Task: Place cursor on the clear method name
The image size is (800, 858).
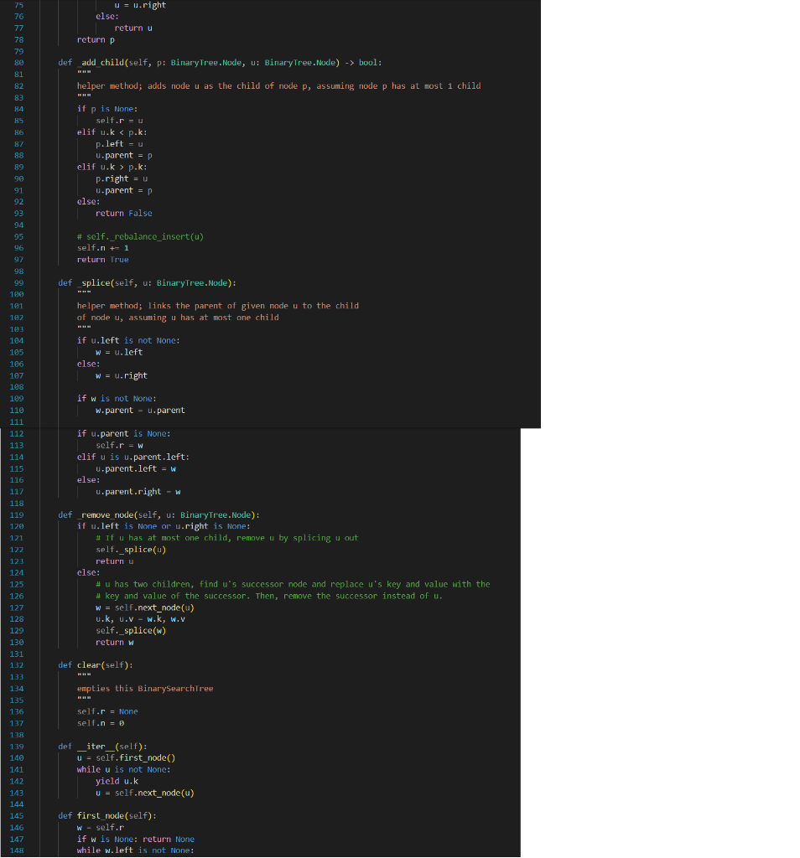Action: click(x=88, y=664)
